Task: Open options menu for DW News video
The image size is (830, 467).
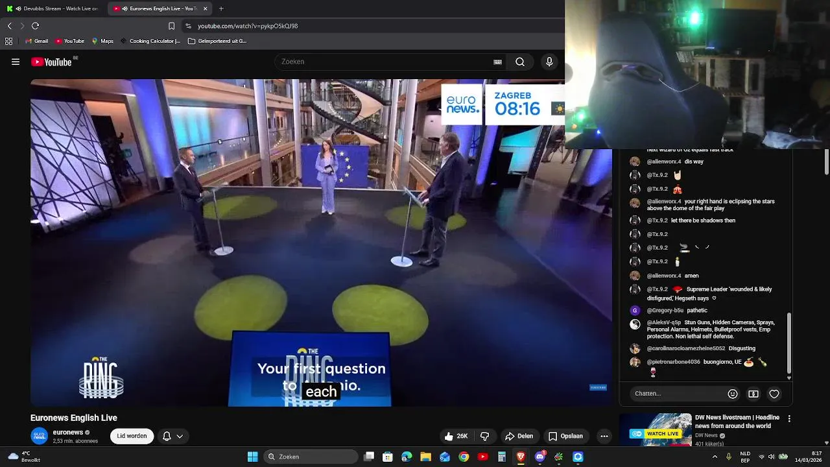Action: point(789,419)
